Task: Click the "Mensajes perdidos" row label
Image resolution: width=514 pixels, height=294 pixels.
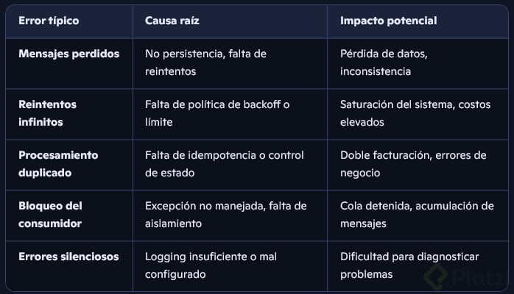Action: point(68,54)
